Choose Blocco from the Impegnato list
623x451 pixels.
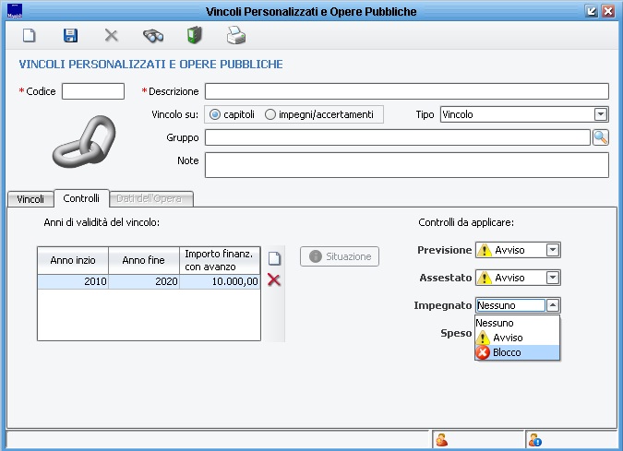click(x=507, y=352)
